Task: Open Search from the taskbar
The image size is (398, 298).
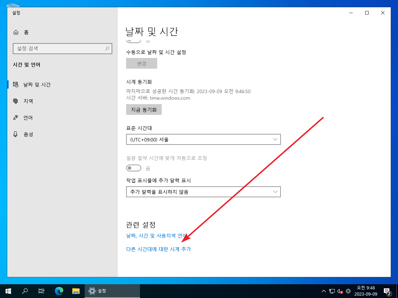Action: [x=25, y=291]
